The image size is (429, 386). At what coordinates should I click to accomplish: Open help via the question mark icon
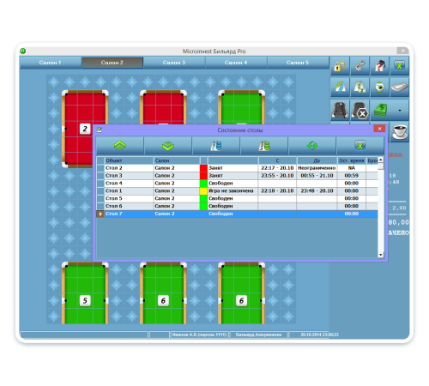coord(379,66)
